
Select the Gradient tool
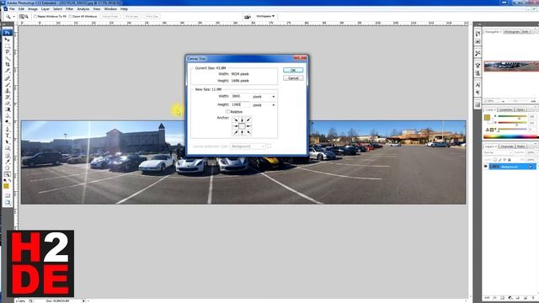tap(8, 109)
